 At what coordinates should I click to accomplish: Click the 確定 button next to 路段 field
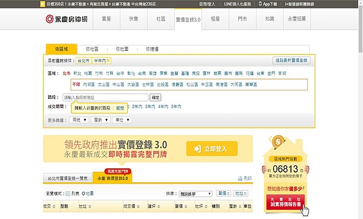[x=155, y=97]
